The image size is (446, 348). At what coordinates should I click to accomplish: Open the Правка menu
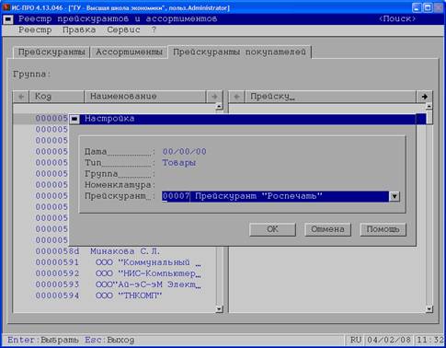[79, 30]
